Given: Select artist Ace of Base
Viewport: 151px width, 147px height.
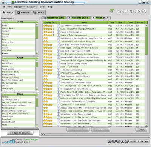Looking at the screenshot, I should tap(18, 63).
